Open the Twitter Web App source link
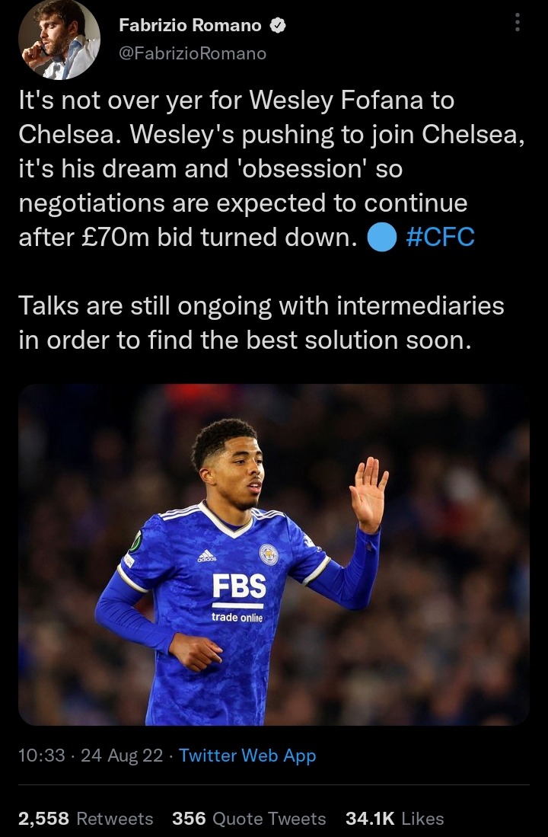 click(x=247, y=756)
